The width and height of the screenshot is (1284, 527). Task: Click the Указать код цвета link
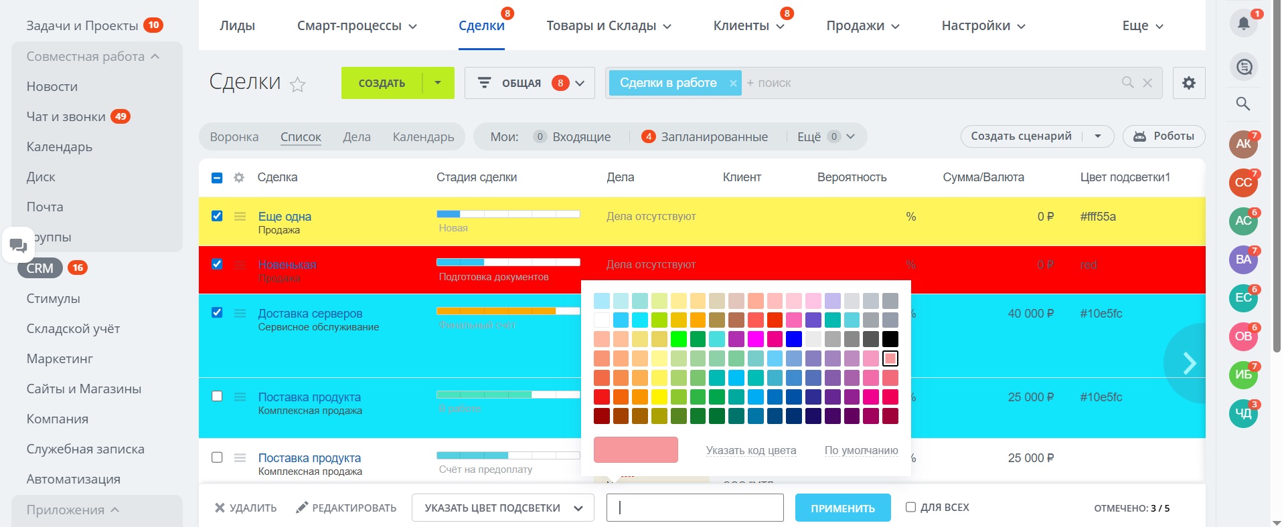750,450
